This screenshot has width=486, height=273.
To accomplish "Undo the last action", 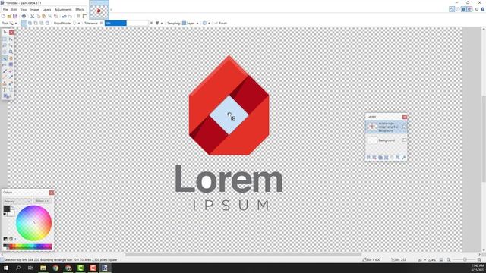I will click(x=64, y=16).
